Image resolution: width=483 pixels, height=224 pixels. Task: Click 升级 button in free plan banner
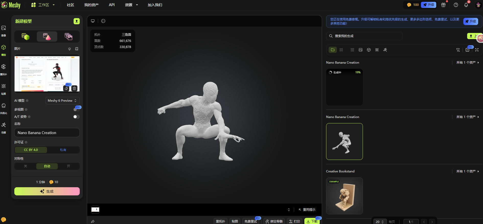point(471,21)
